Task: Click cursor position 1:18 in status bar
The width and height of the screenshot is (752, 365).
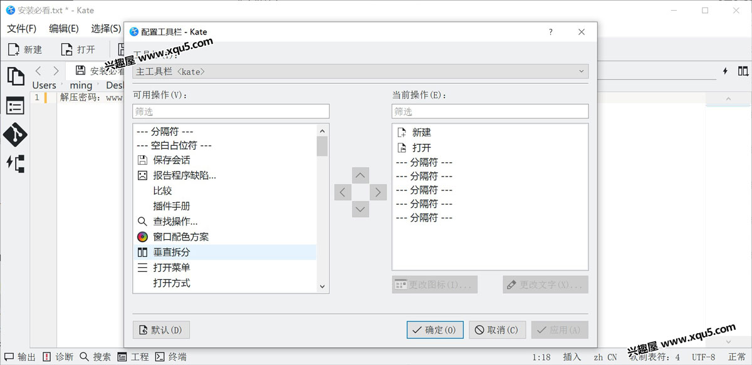Action: coord(541,357)
